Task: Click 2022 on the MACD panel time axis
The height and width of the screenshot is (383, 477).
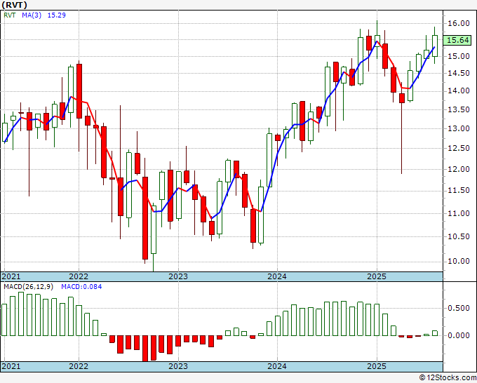Action: (x=79, y=366)
